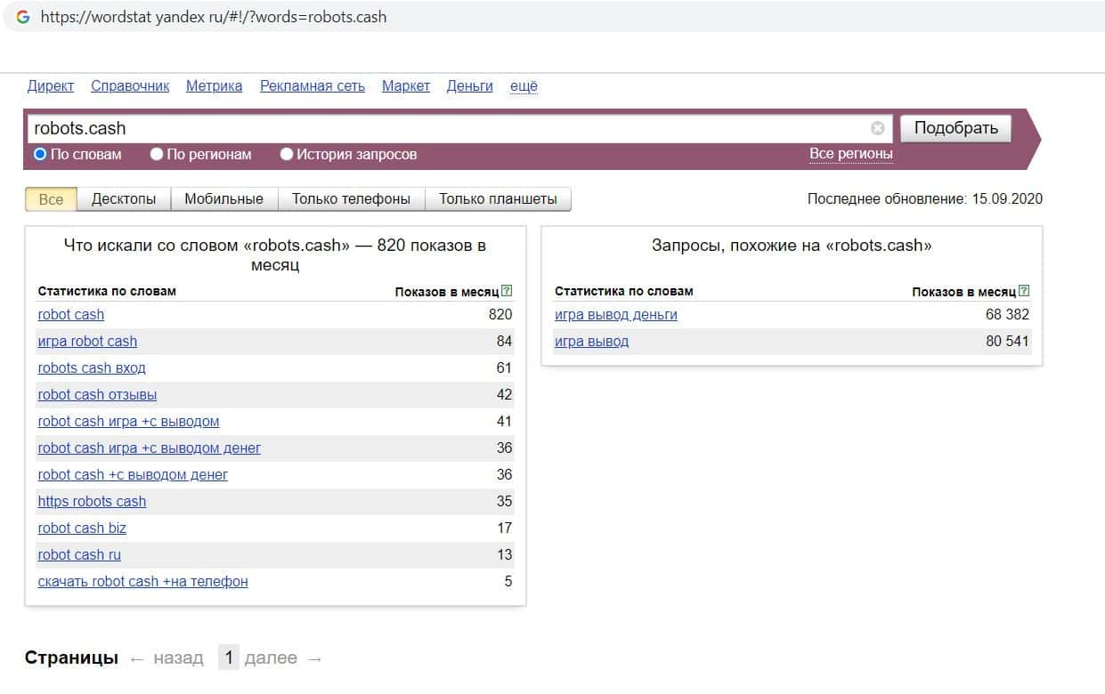
Task: Click the 'robot cash отзывы' query link
Action: 97,394
